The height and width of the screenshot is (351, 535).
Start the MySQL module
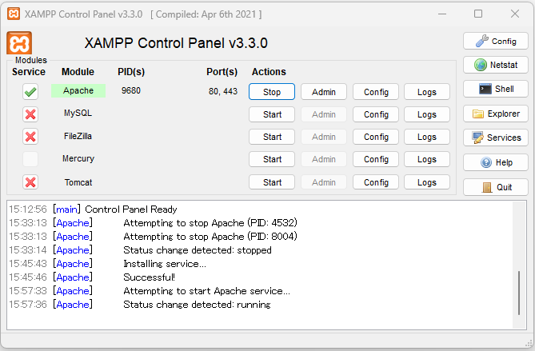(x=272, y=114)
